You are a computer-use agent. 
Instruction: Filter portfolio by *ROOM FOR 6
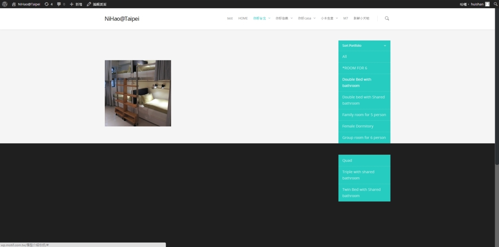click(x=364, y=68)
